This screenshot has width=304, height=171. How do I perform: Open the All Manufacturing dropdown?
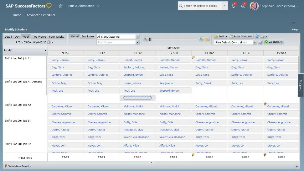click(137, 37)
